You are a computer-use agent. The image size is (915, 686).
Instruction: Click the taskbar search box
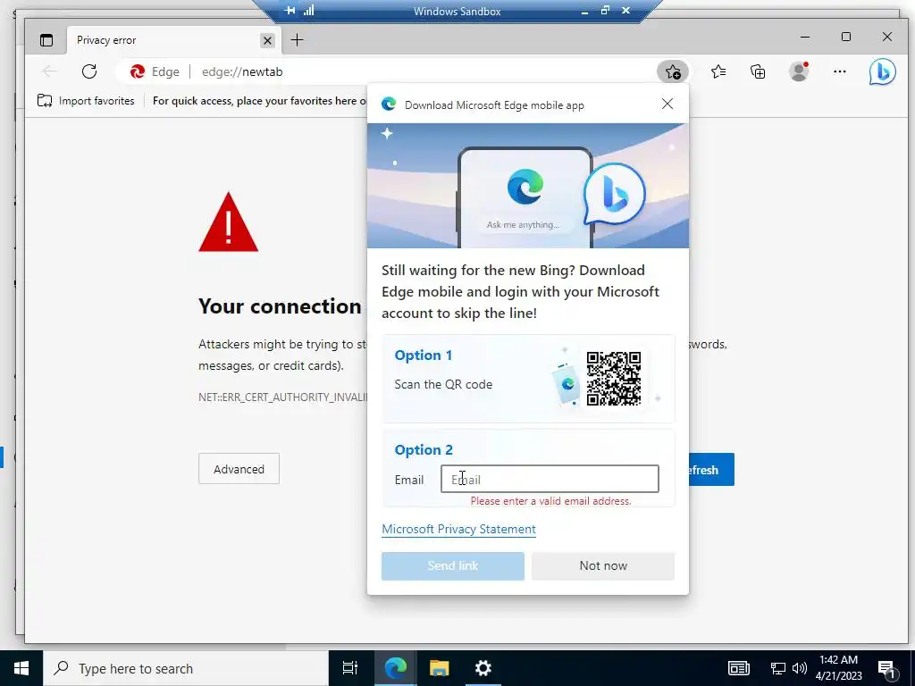(x=186, y=668)
